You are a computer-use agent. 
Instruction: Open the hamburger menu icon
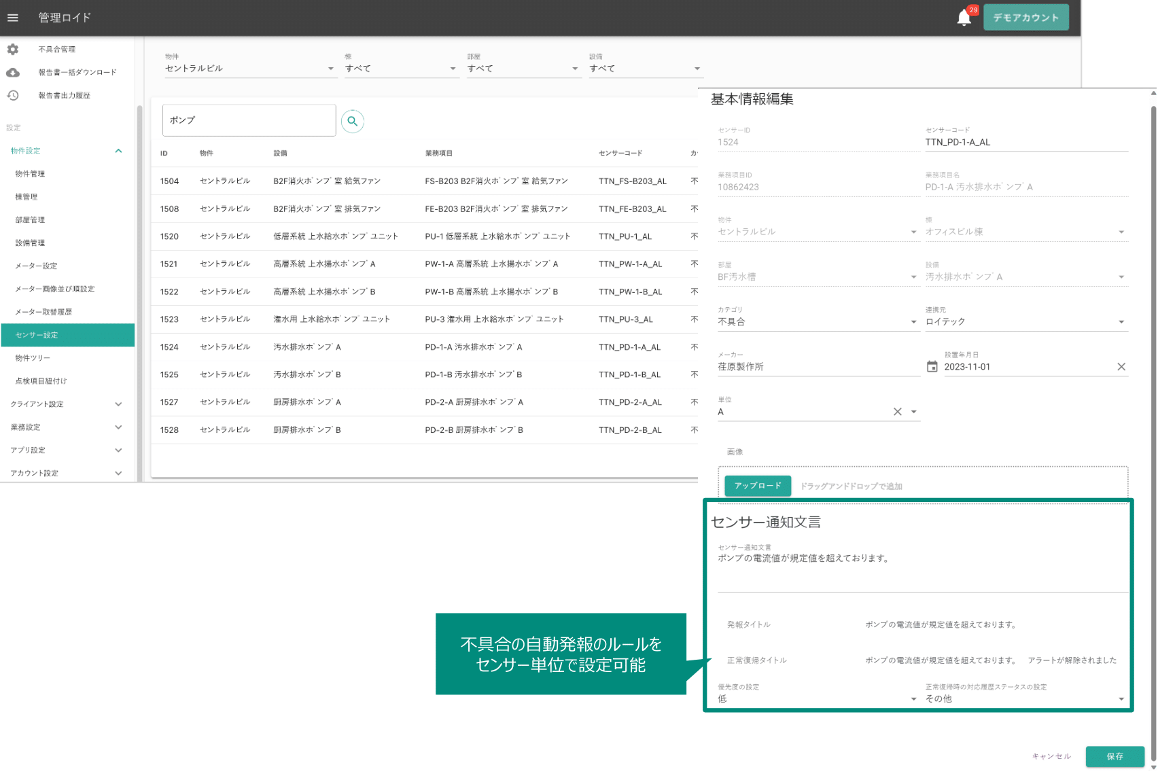pyautogui.click(x=13, y=18)
